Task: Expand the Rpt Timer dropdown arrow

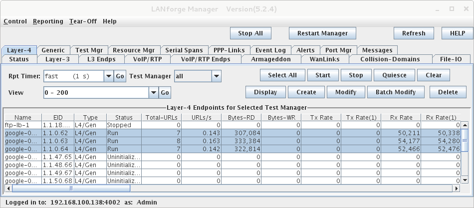Action: [x=109, y=76]
